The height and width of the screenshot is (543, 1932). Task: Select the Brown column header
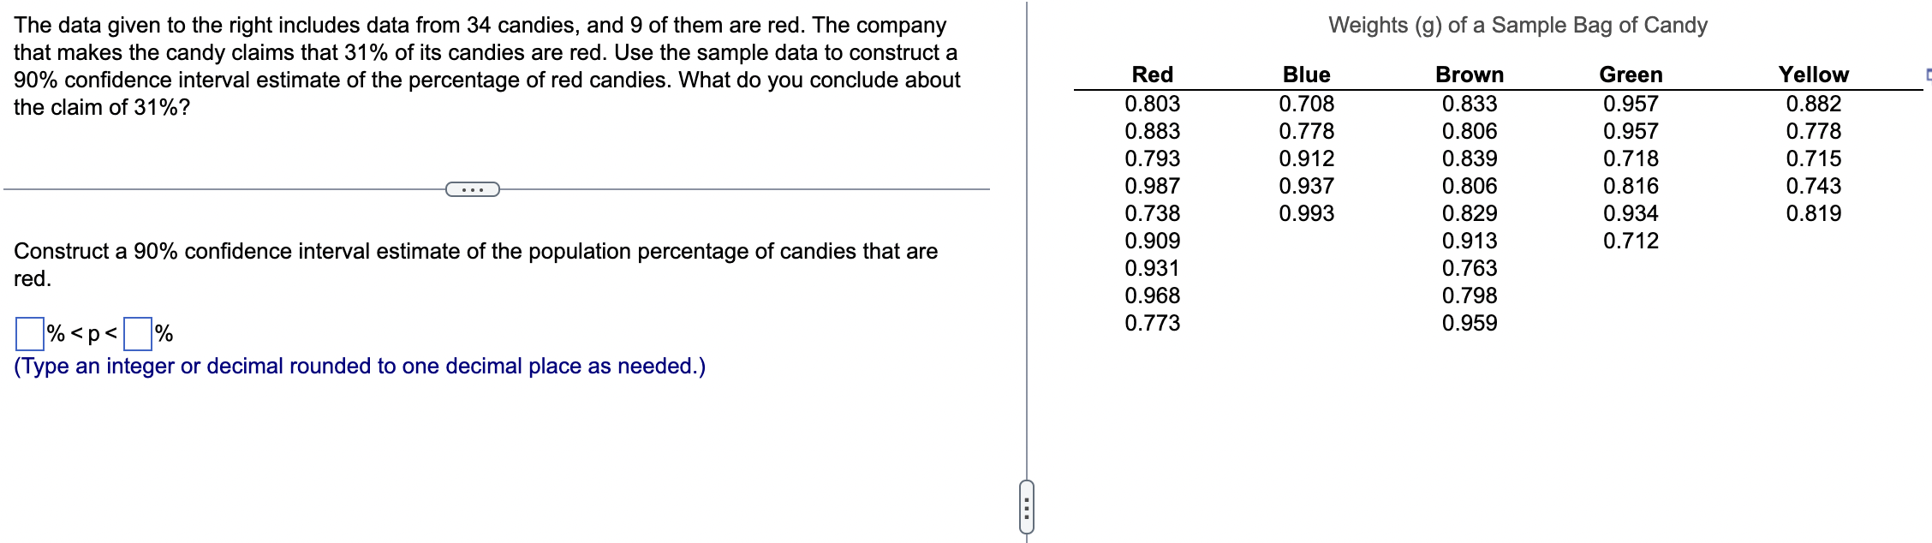(x=1469, y=75)
